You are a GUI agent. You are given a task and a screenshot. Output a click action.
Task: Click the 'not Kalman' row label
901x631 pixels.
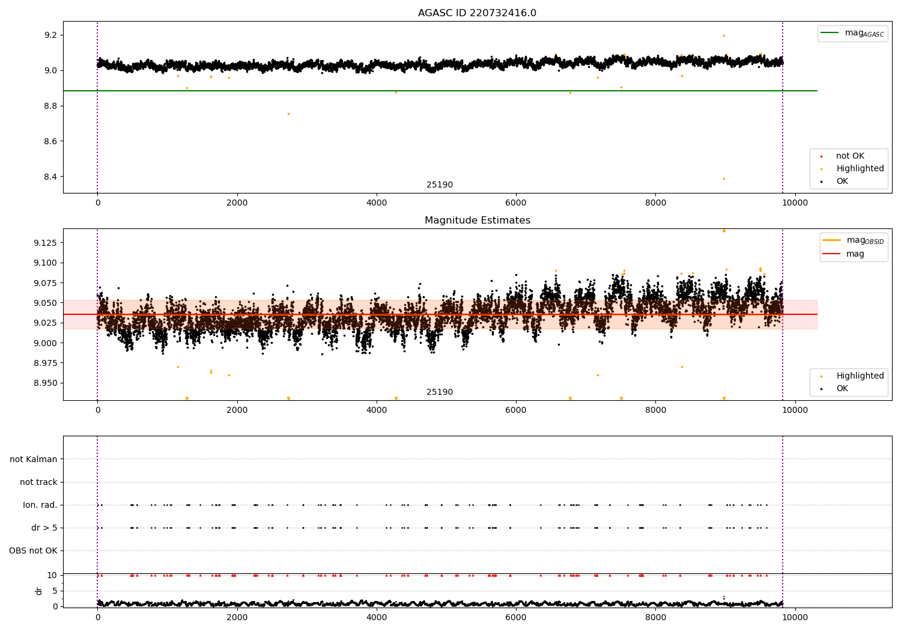click(x=34, y=460)
